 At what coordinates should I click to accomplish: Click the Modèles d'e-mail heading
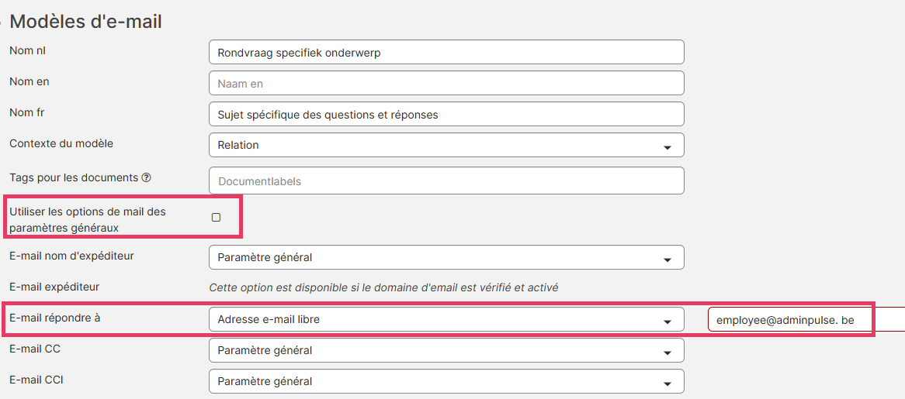[x=85, y=21]
